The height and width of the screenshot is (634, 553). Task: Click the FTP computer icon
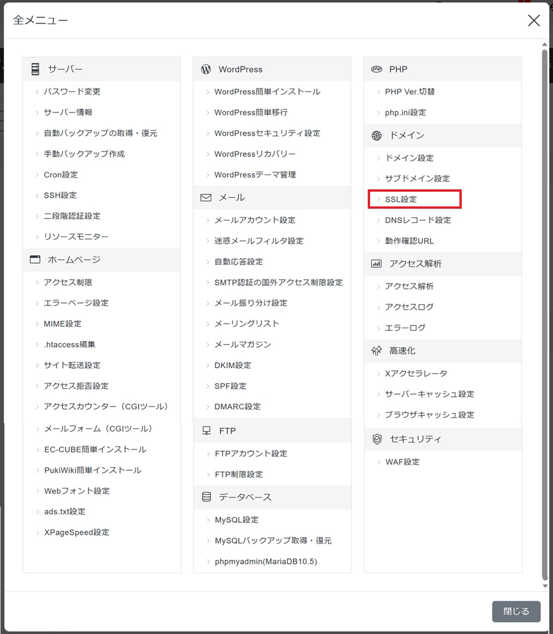[x=206, y=431]
